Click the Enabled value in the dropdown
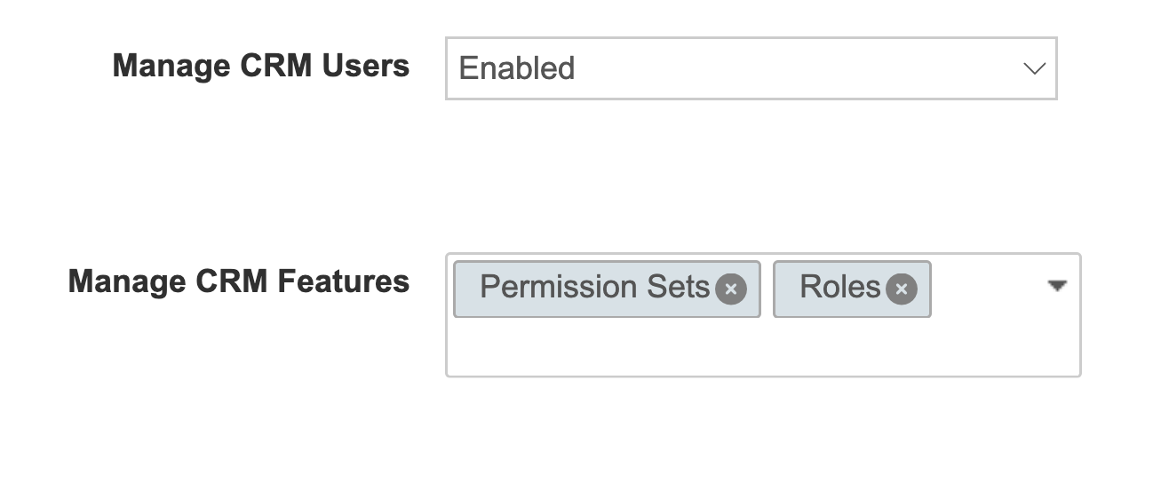 click(517, 68)
